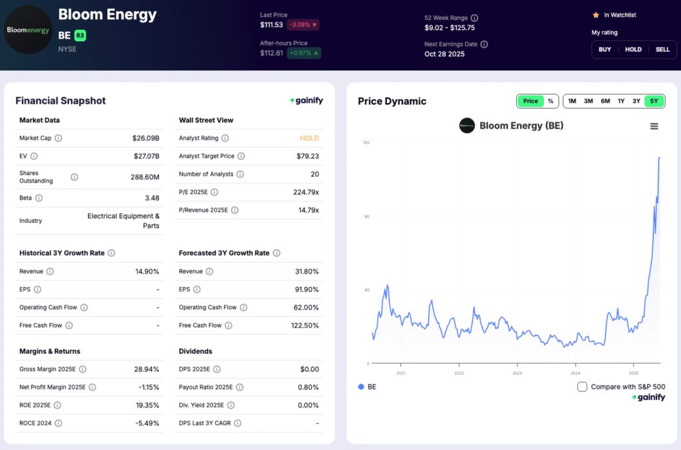Image resolution: width=681 pixels, height=450 pixels.
Task: Click the Beta info icon
Action: coord(39,198)
